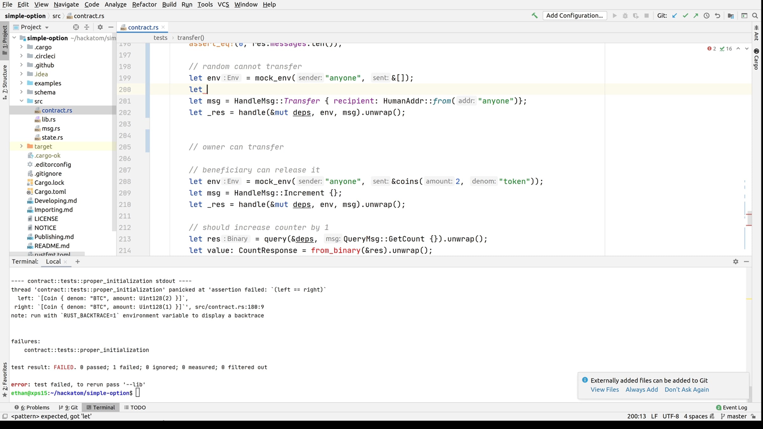This screenshot has height=429, width=763.
Task: Expand the .circleci folder
Action: pyautogui.click(x=21, y=56)
